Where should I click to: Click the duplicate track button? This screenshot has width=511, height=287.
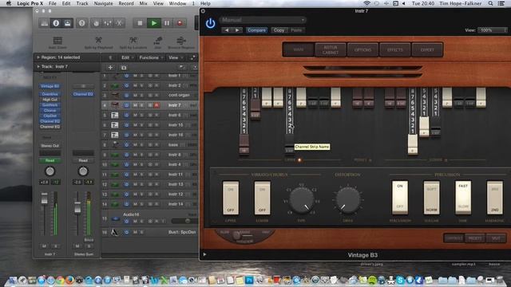124,67
